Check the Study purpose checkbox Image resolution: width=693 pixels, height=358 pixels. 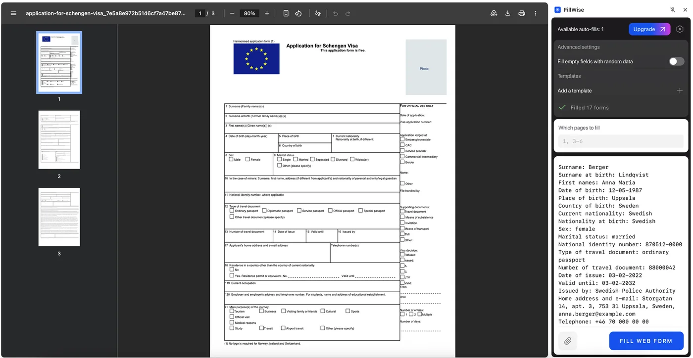[x=232, y=328]
